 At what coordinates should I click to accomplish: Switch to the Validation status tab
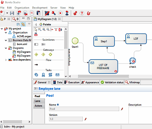[112, 82]
